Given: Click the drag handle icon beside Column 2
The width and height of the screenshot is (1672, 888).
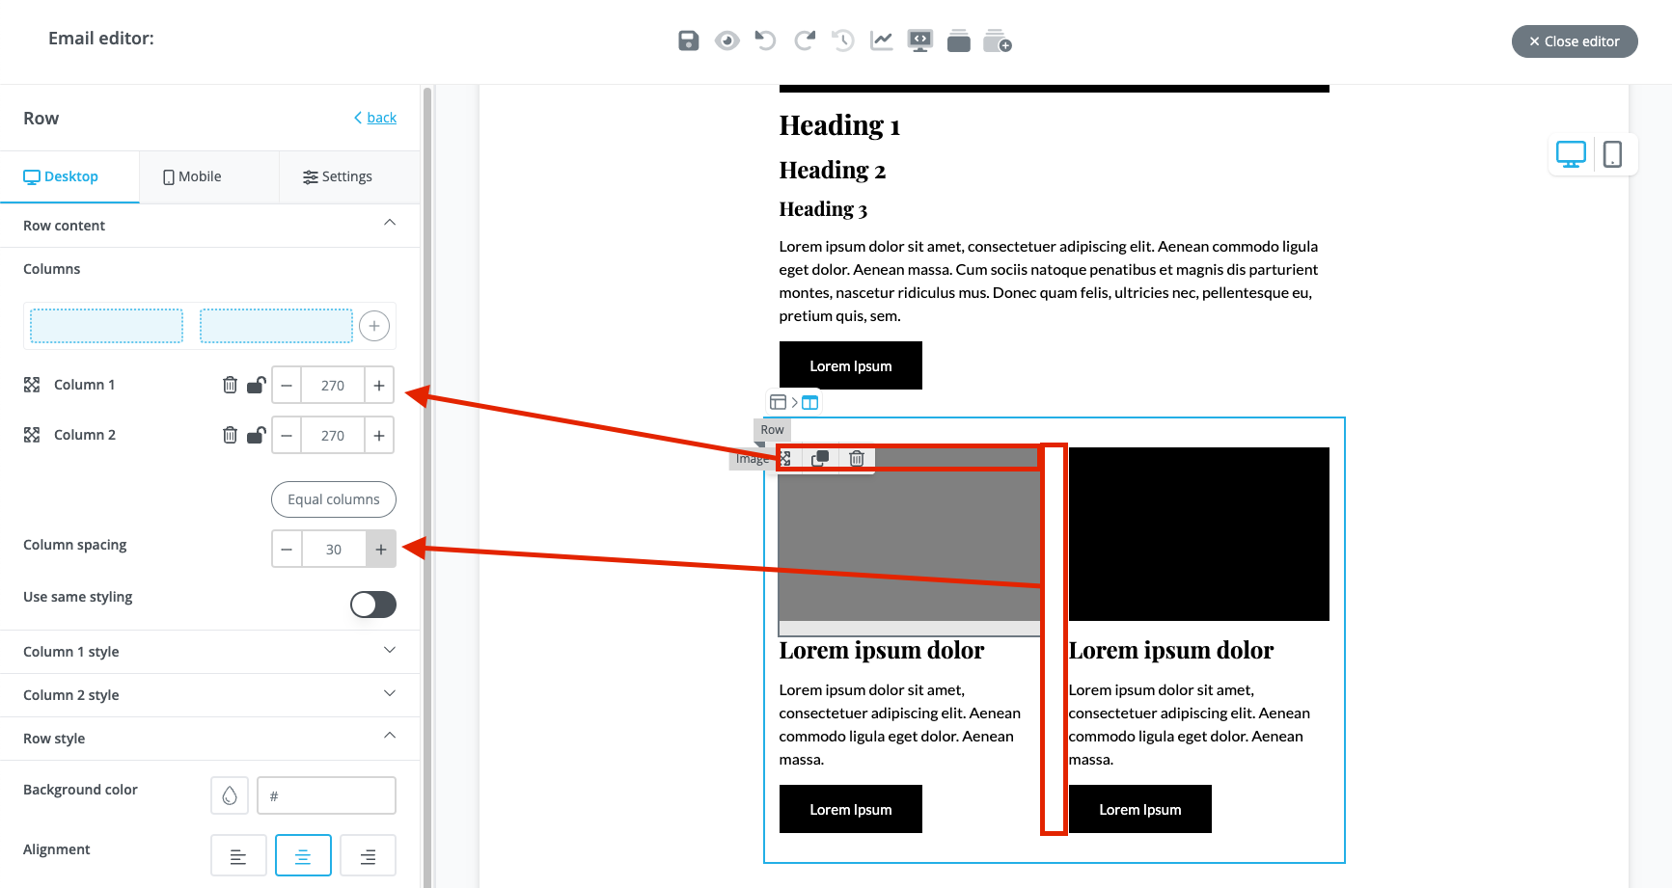Looking at the screenshot, I should 32,435.
